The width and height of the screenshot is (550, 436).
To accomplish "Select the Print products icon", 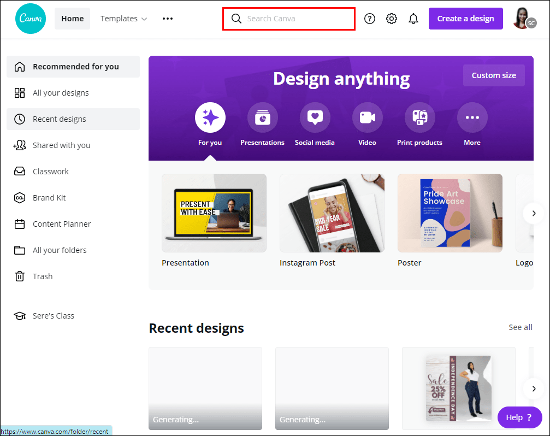I will (419, 117).
